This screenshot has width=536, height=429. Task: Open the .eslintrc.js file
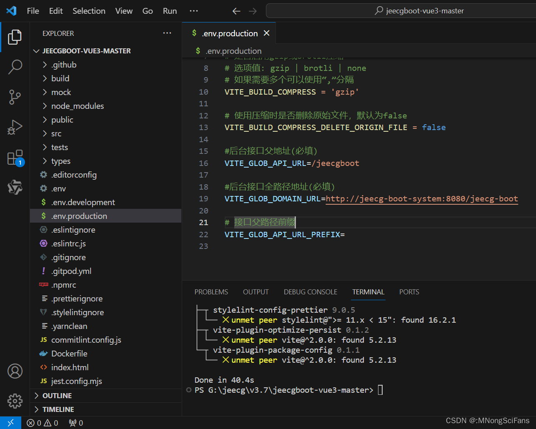click(x=106, y=243)
